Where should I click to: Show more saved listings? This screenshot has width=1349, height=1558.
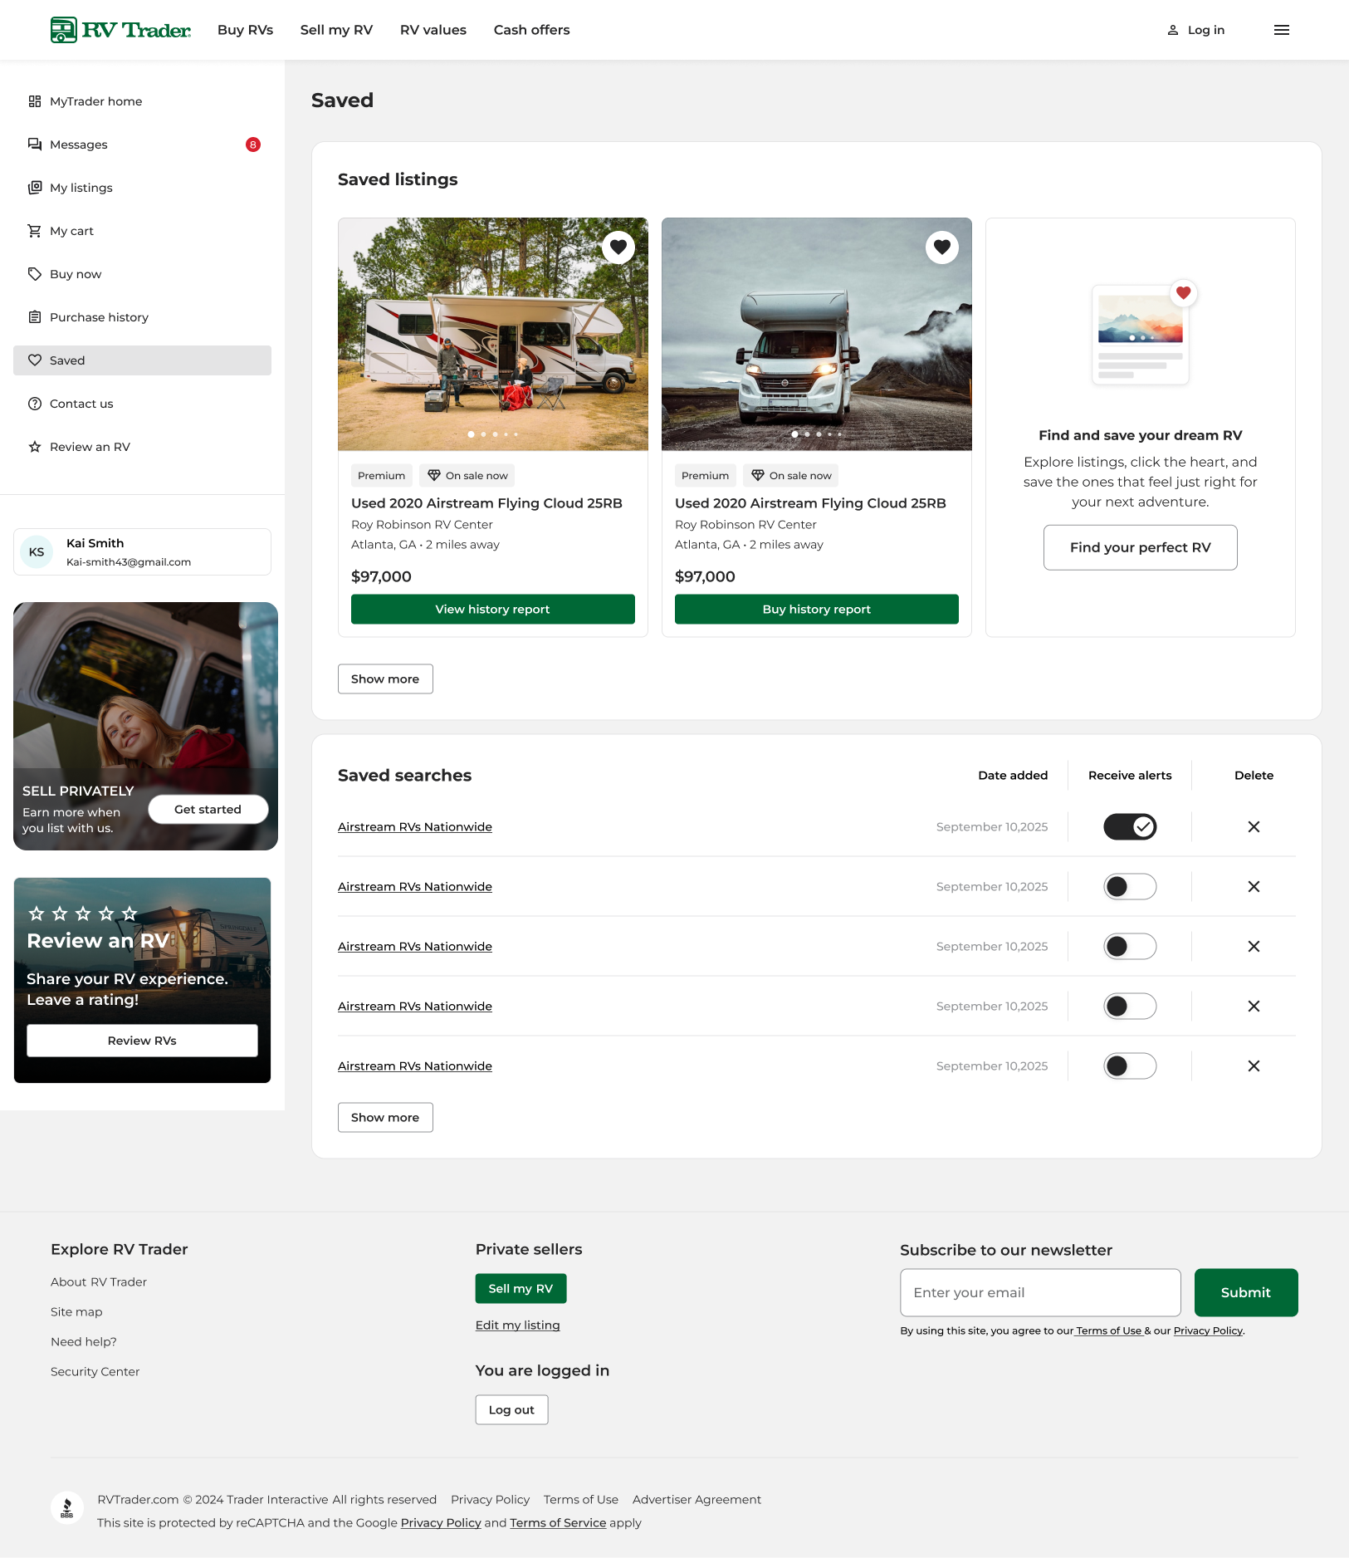pyautogui.click(x=385, y=679)
